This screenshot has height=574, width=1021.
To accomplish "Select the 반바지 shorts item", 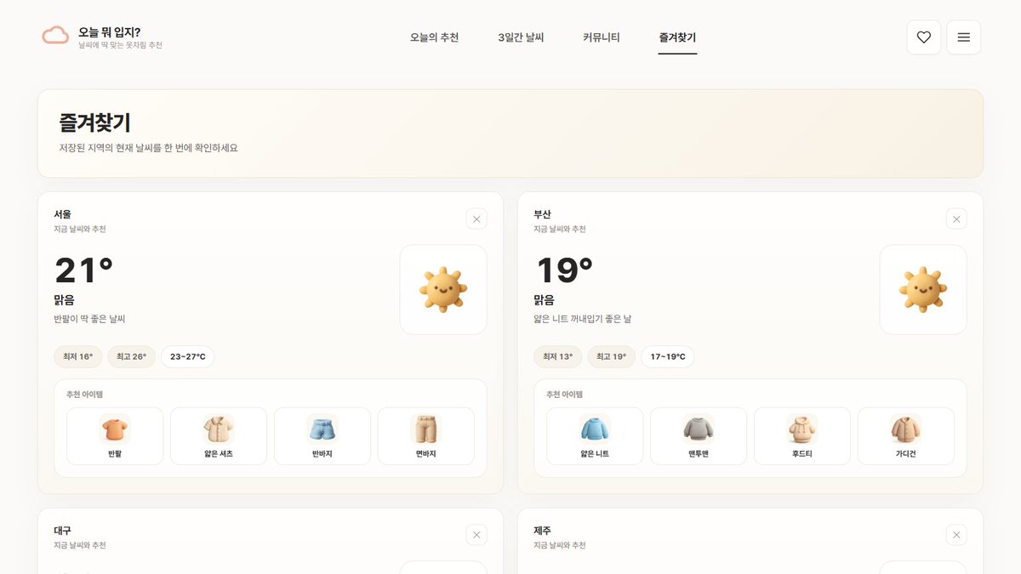I will coord(322,436).
